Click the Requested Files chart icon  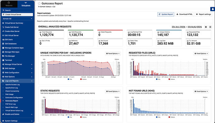point(188,32)
